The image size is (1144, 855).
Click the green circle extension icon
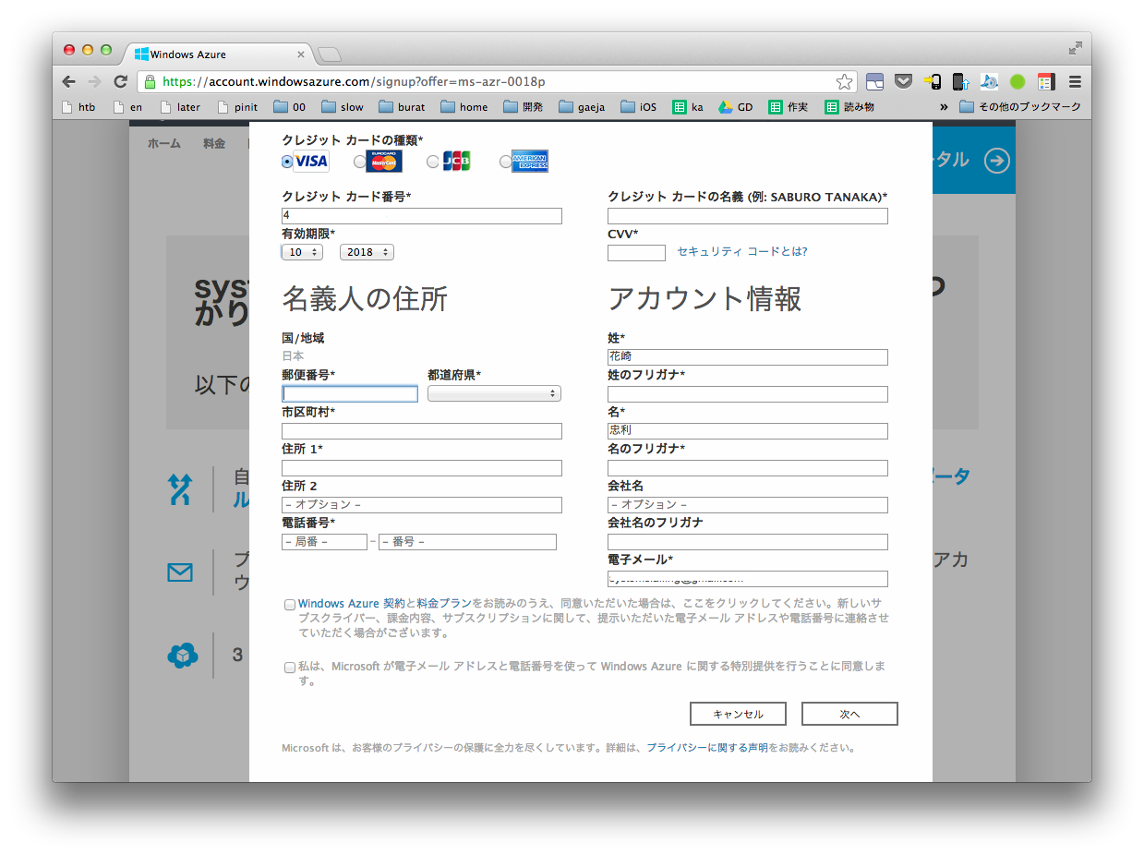[1018, 81]
